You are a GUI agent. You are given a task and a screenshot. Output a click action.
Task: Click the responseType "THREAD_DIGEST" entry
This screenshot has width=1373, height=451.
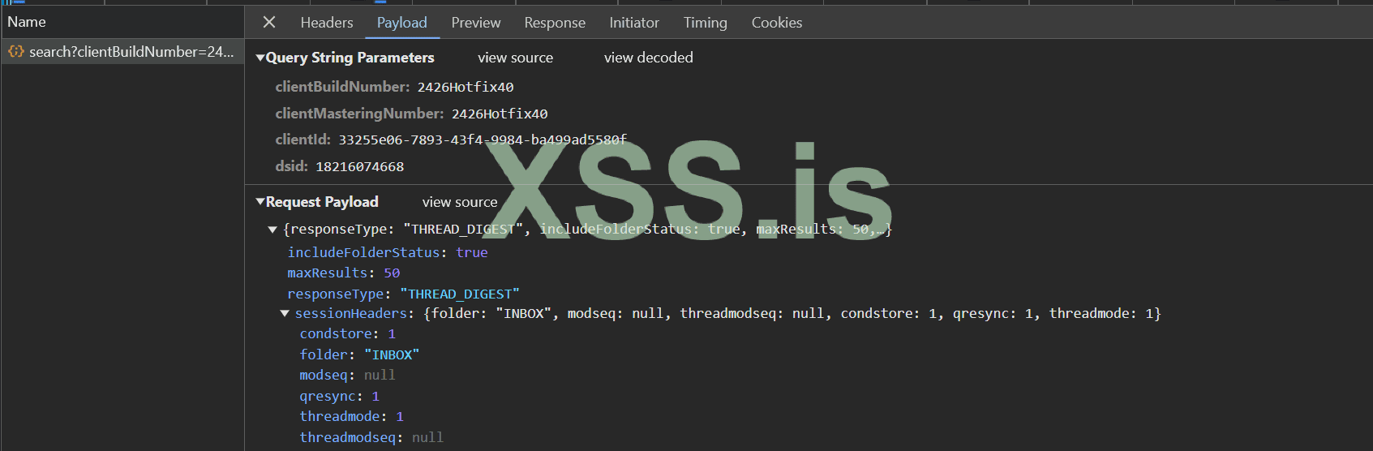click(403, 294)
